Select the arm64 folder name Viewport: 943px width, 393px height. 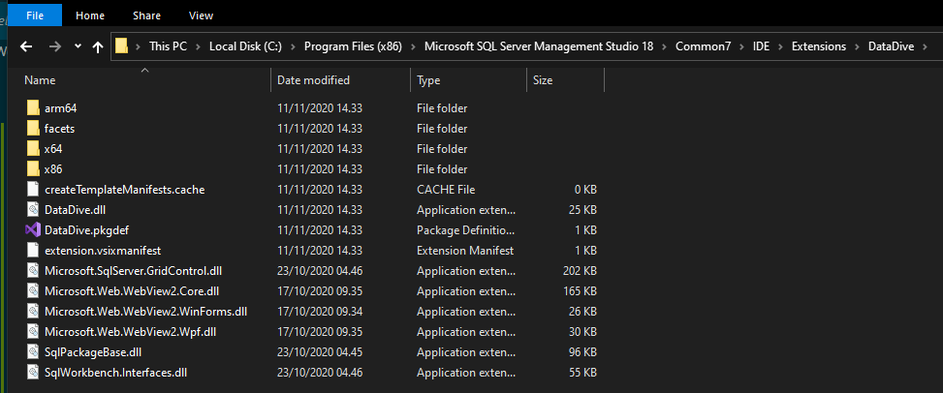pos(61,108)
